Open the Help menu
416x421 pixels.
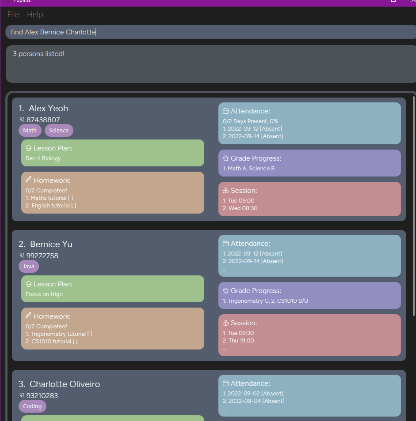coord(35,15)
